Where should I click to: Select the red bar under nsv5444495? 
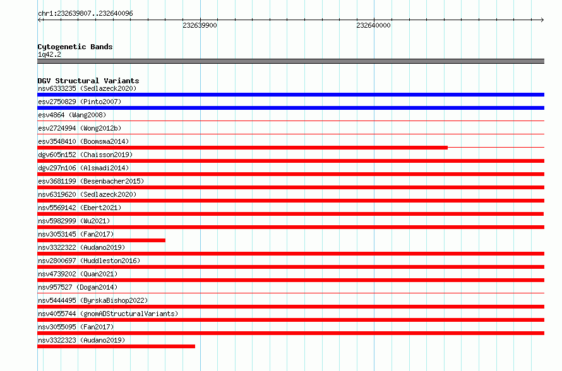[x=290, y=307]
